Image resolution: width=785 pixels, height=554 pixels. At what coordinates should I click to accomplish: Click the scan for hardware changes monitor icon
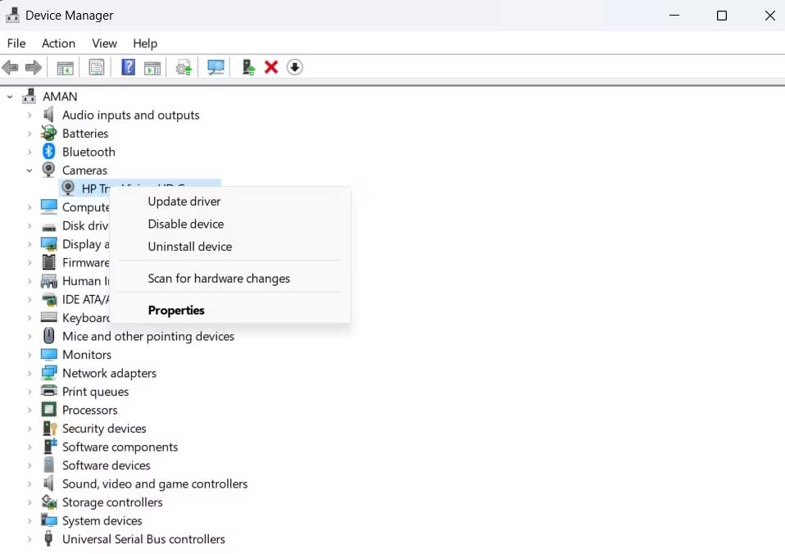216,67
